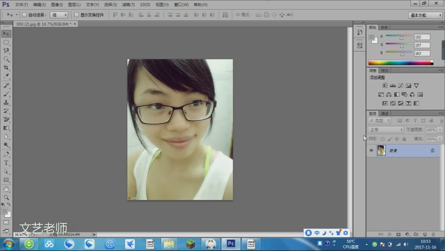The width and height of the screenshot is (445, 251).
Task: Open the History panel icon
Action: tap(360, 32)
